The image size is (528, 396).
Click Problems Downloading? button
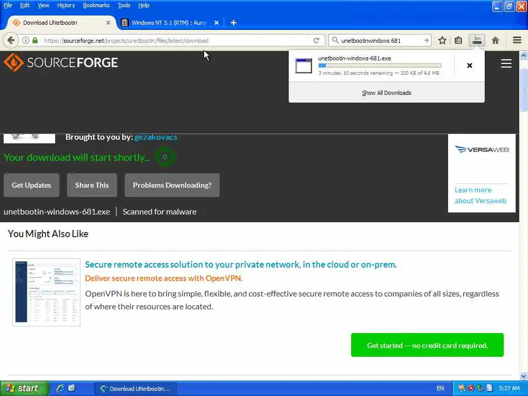tap(172, 185)
